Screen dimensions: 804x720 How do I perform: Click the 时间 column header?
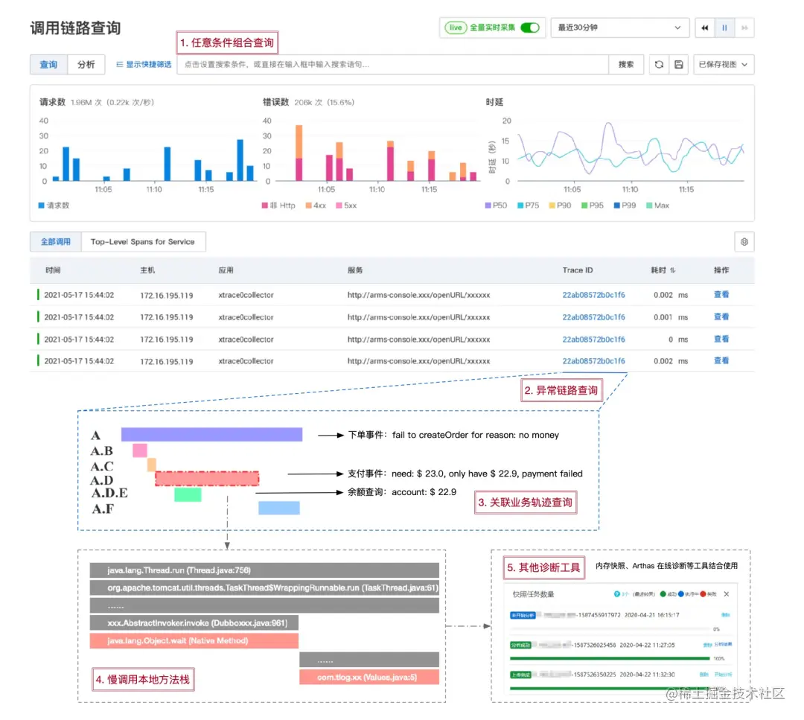(53, 270)
